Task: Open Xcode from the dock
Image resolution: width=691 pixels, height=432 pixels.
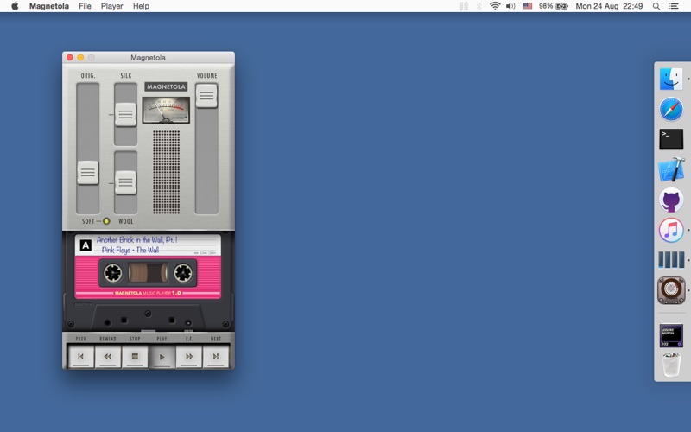Action: coord(671,169)
